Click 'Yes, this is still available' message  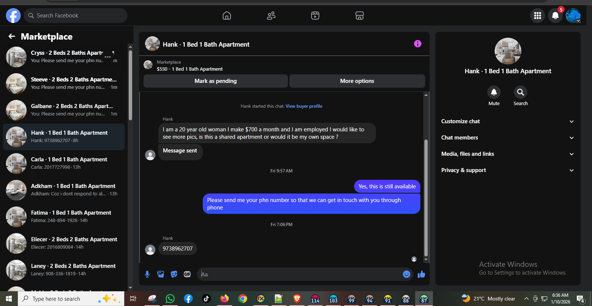pos(387,186)
